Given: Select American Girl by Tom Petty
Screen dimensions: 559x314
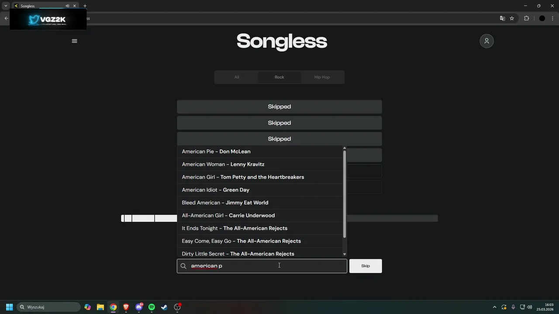Looking at the screenshot, I should (x=260, y=177).
